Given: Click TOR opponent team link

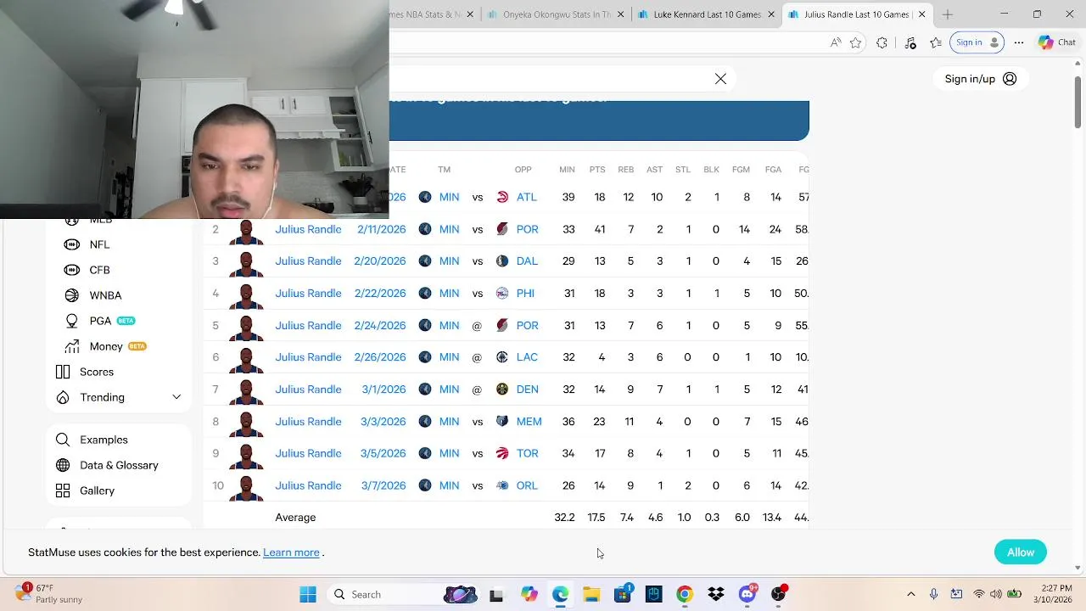Looking at the screenshot, I should point(527,453).
